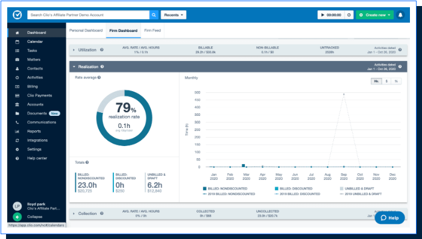Click the Accounts bank icon
The image size is (422, 239).
pos(17,104)
